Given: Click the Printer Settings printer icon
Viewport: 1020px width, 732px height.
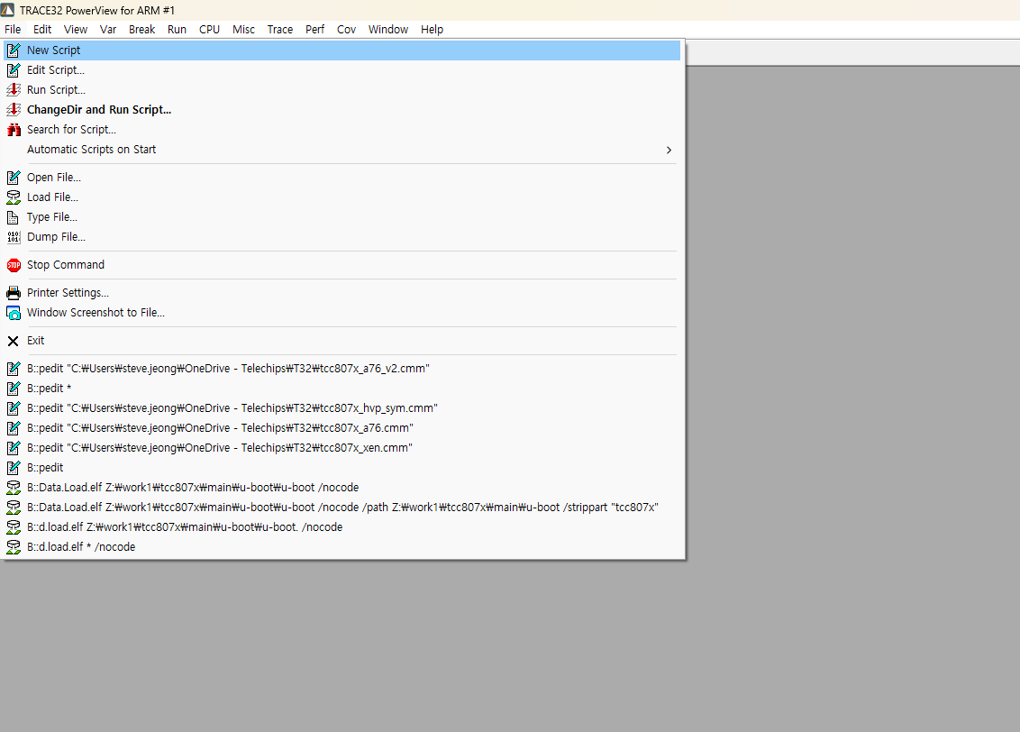Looking at the screenshot, I should point(13,293).
